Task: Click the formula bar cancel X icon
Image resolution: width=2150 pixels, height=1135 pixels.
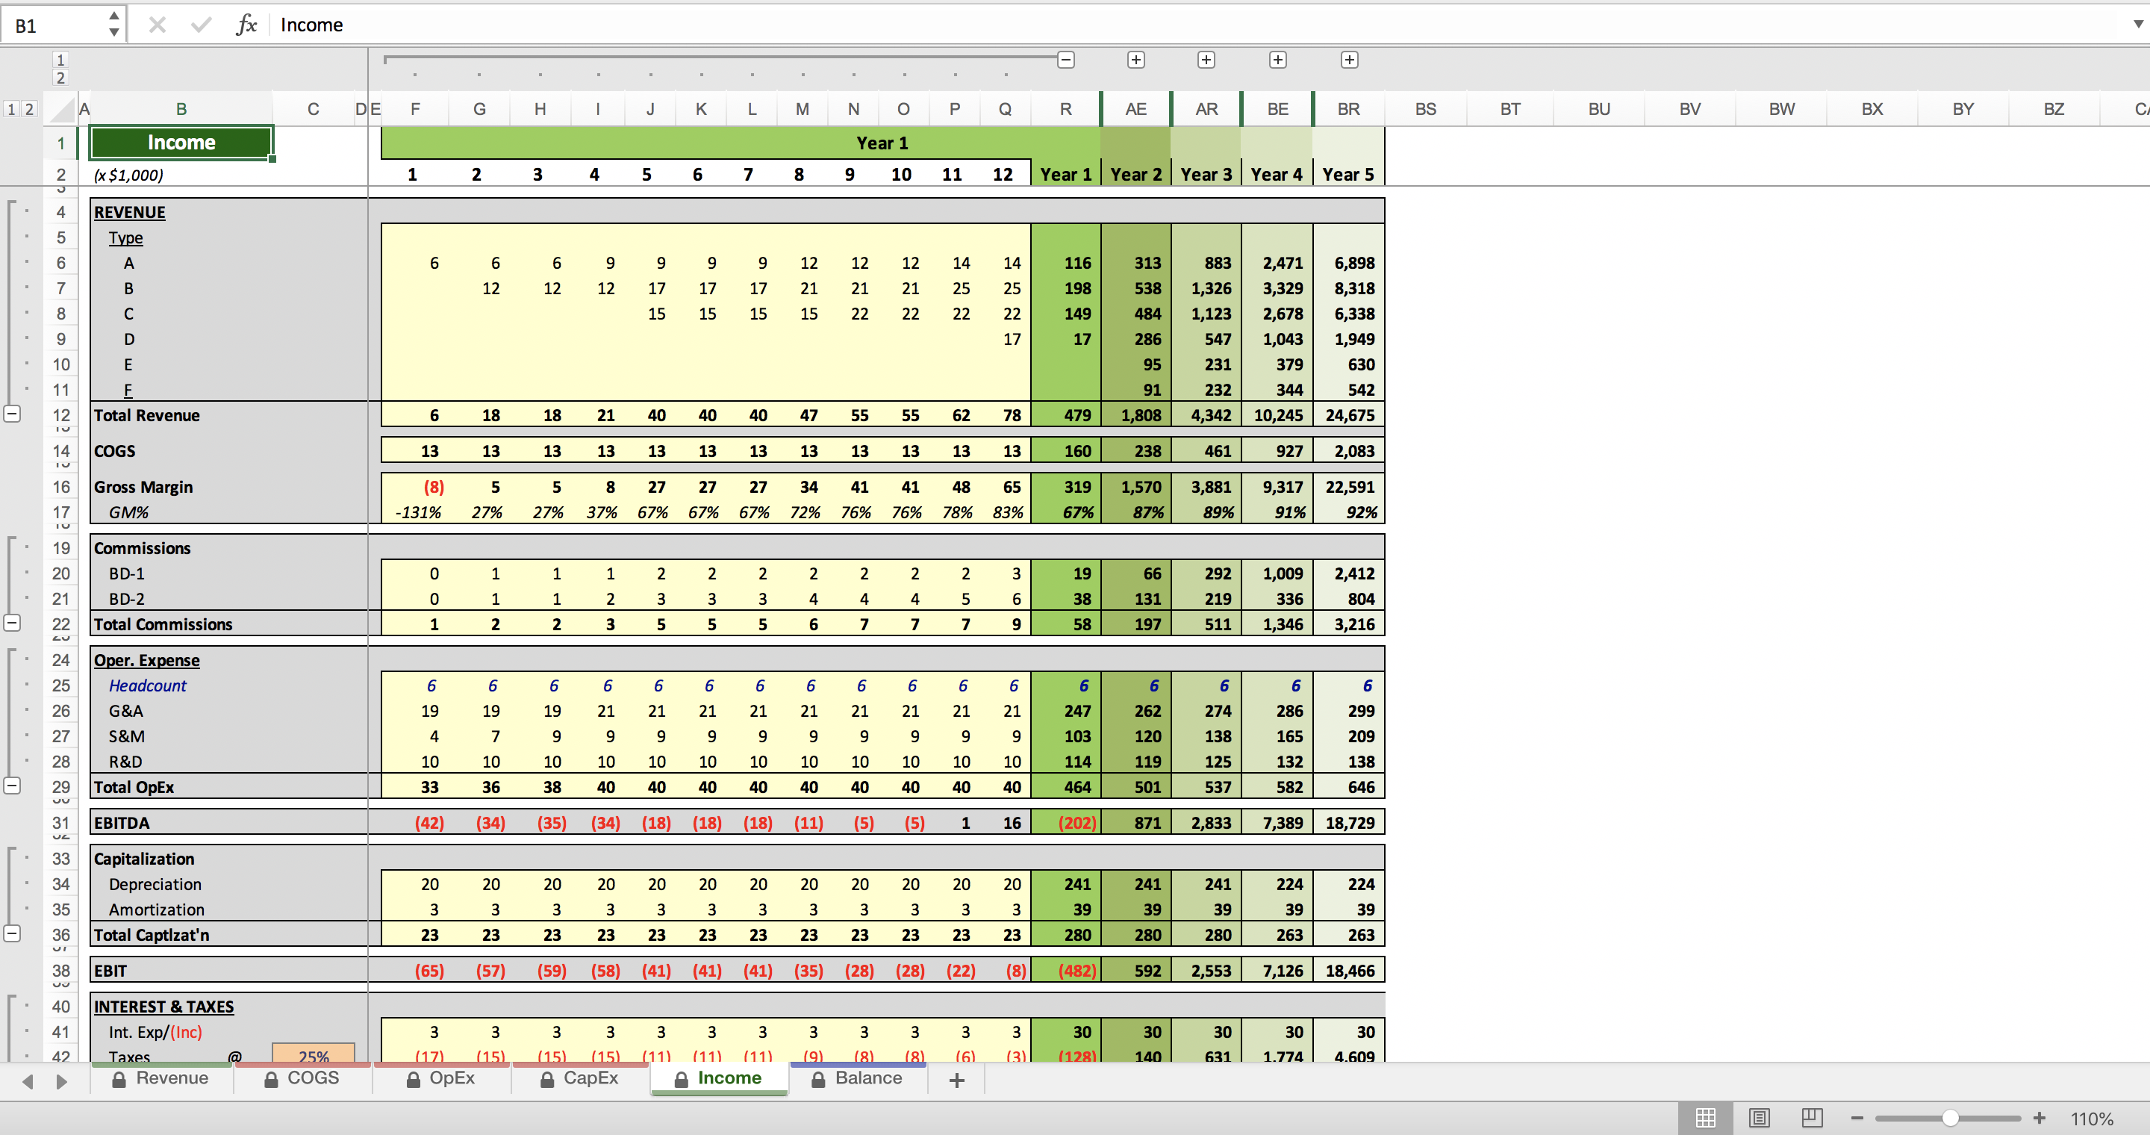Action: [x=157, y=25]
